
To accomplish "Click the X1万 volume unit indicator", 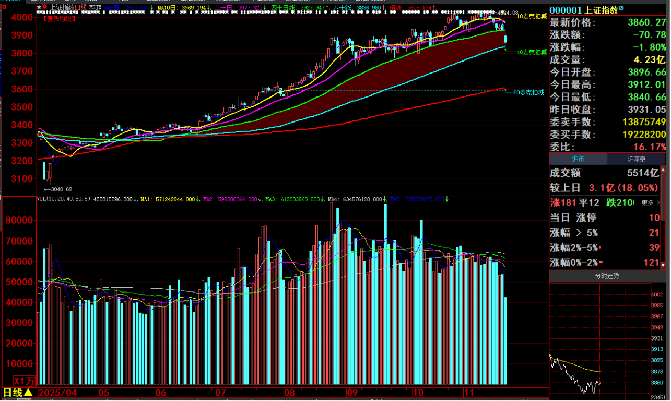I will point(23,381).
